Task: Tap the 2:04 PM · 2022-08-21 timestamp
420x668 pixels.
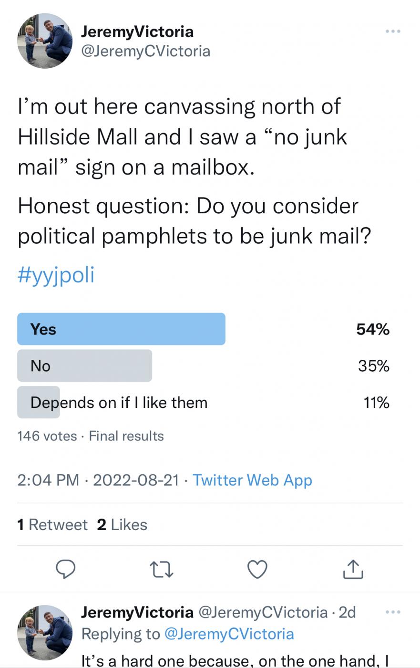Action: click(98, 480)
